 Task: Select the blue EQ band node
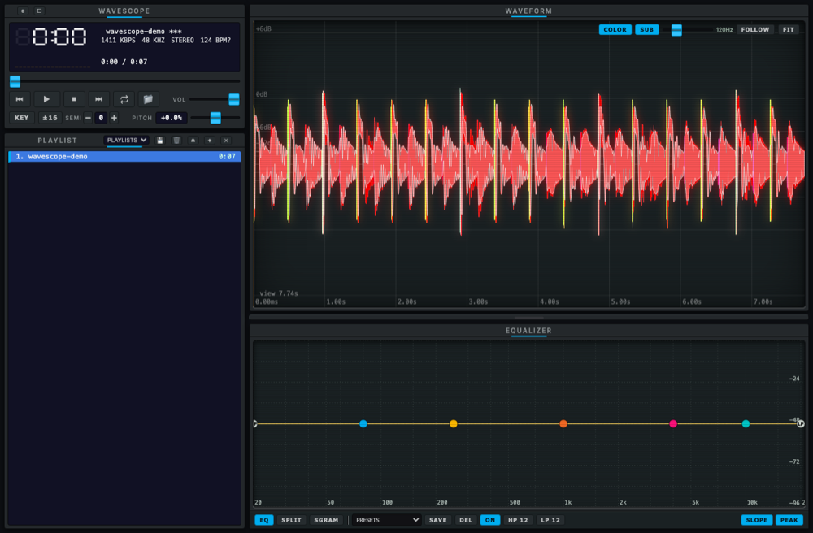coord(363,423)
